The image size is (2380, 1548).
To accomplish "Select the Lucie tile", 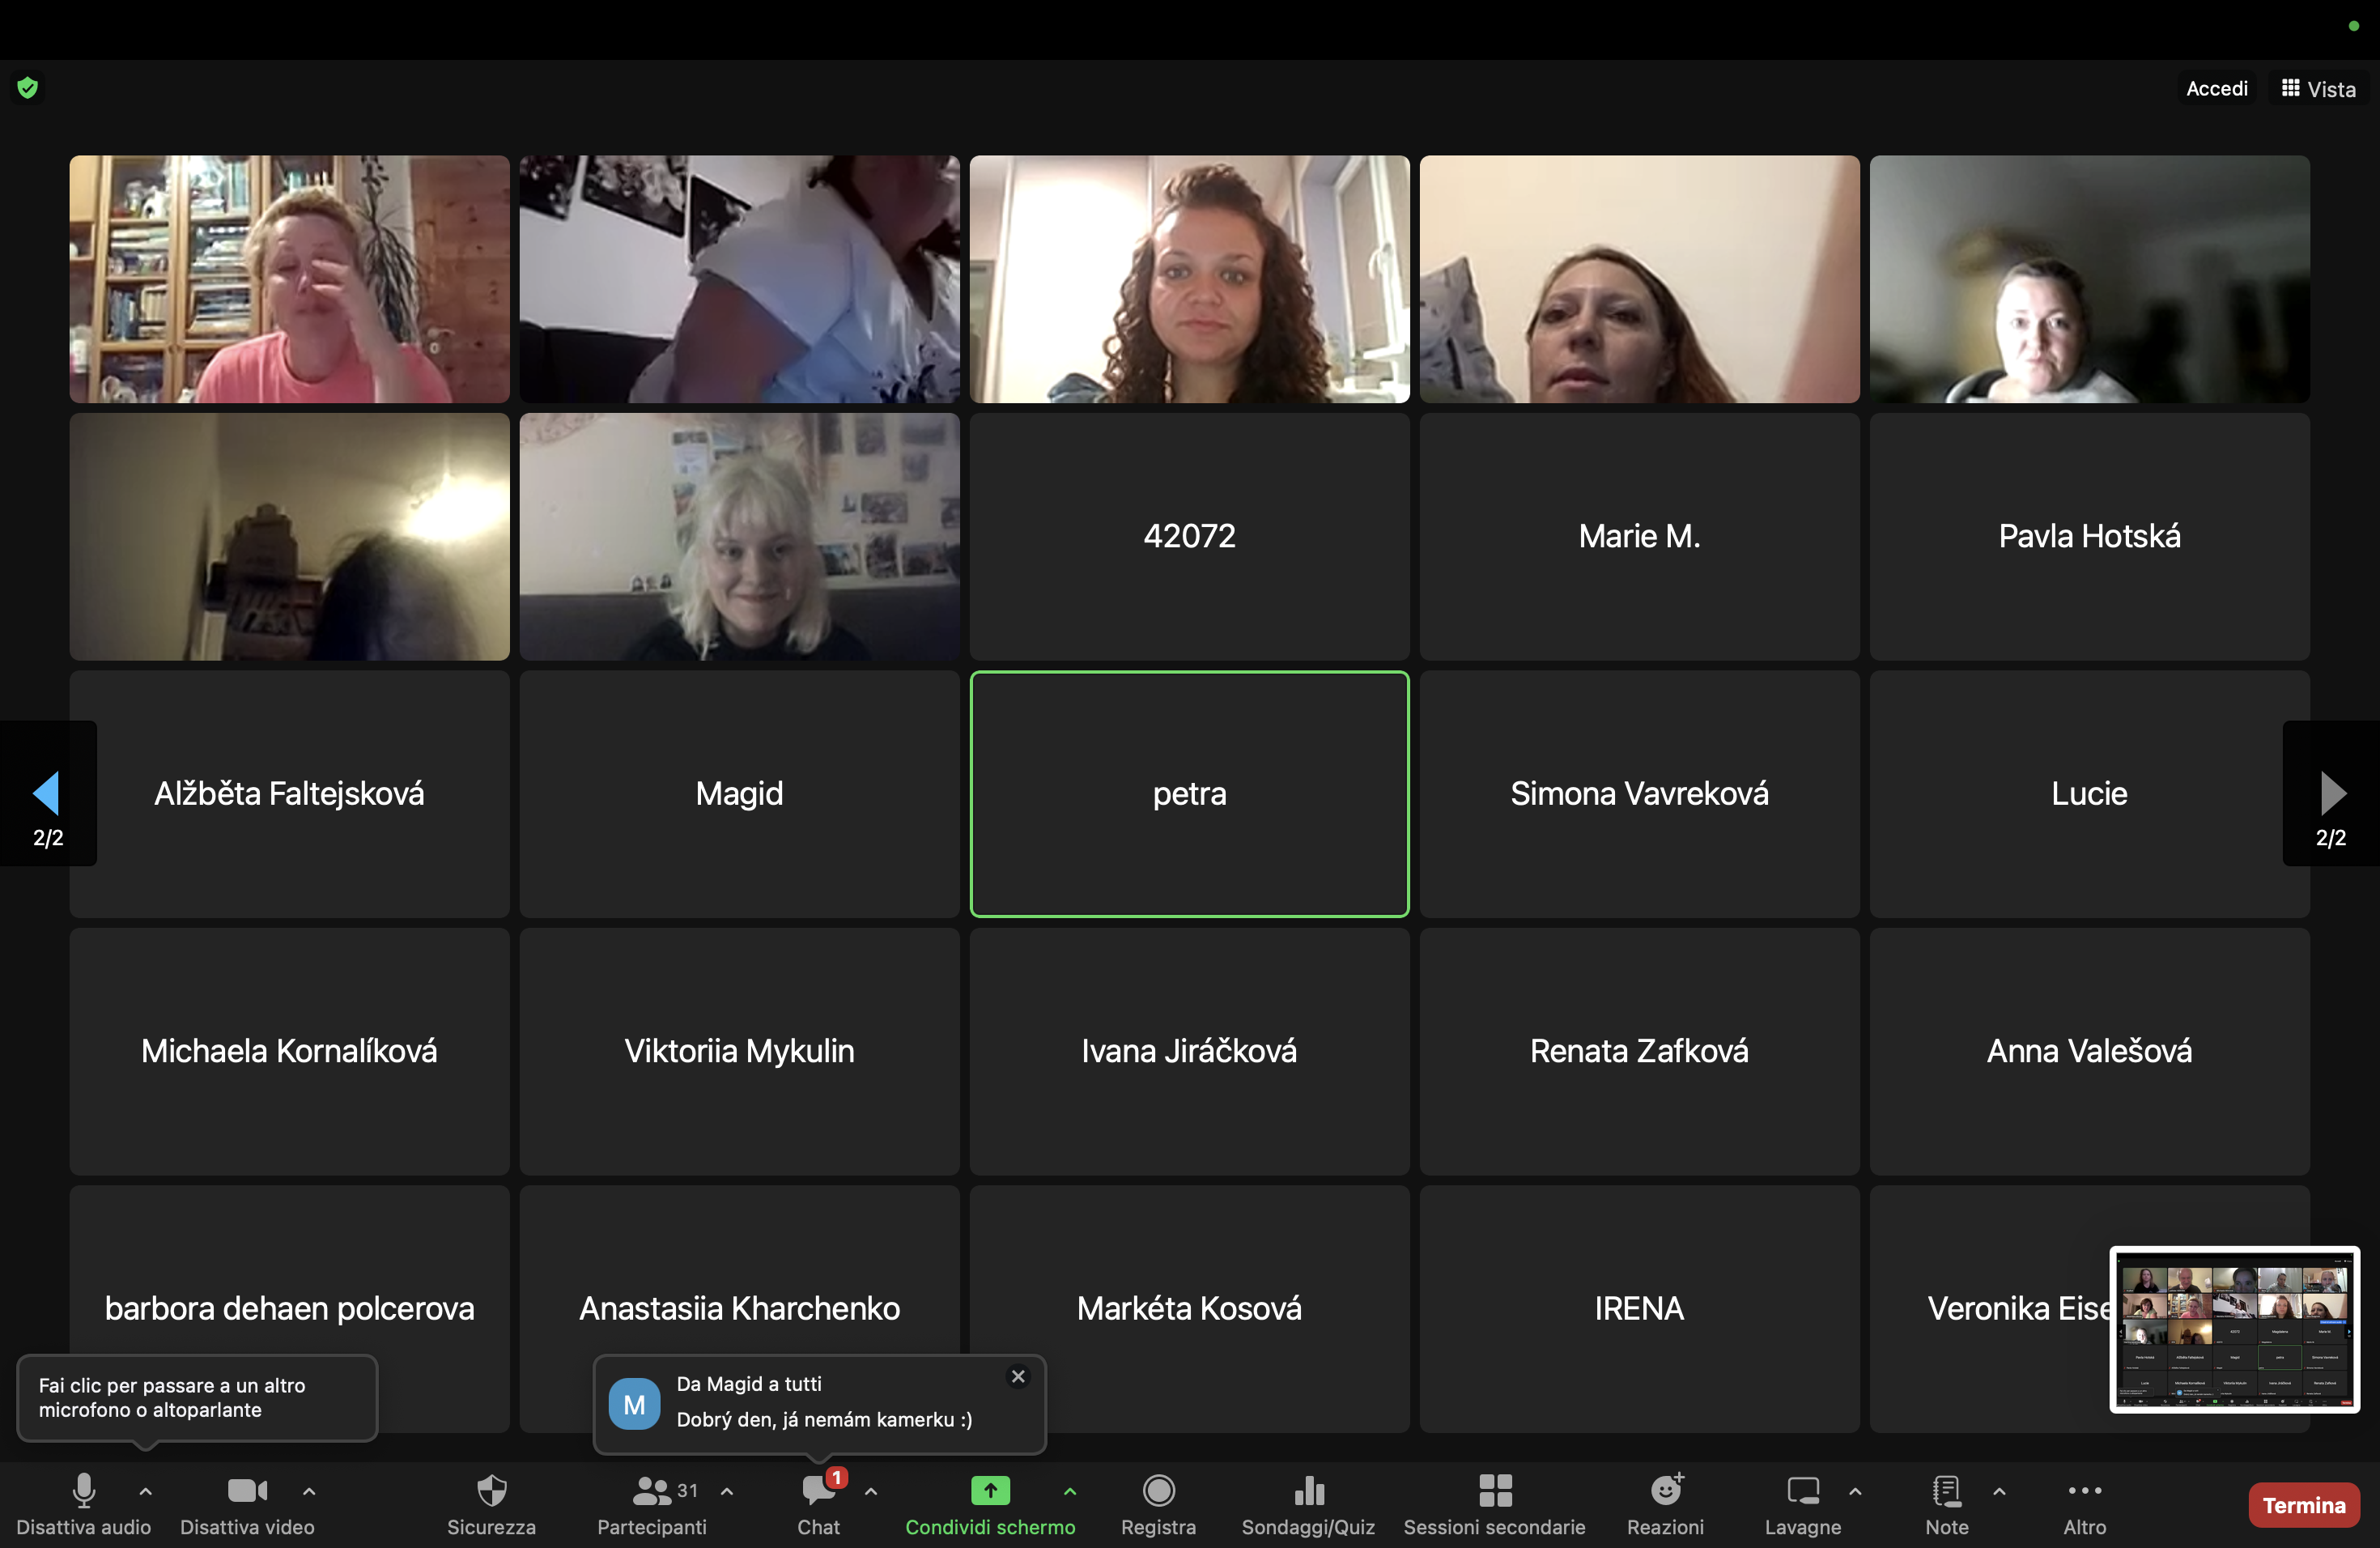I will [2089, 794].
